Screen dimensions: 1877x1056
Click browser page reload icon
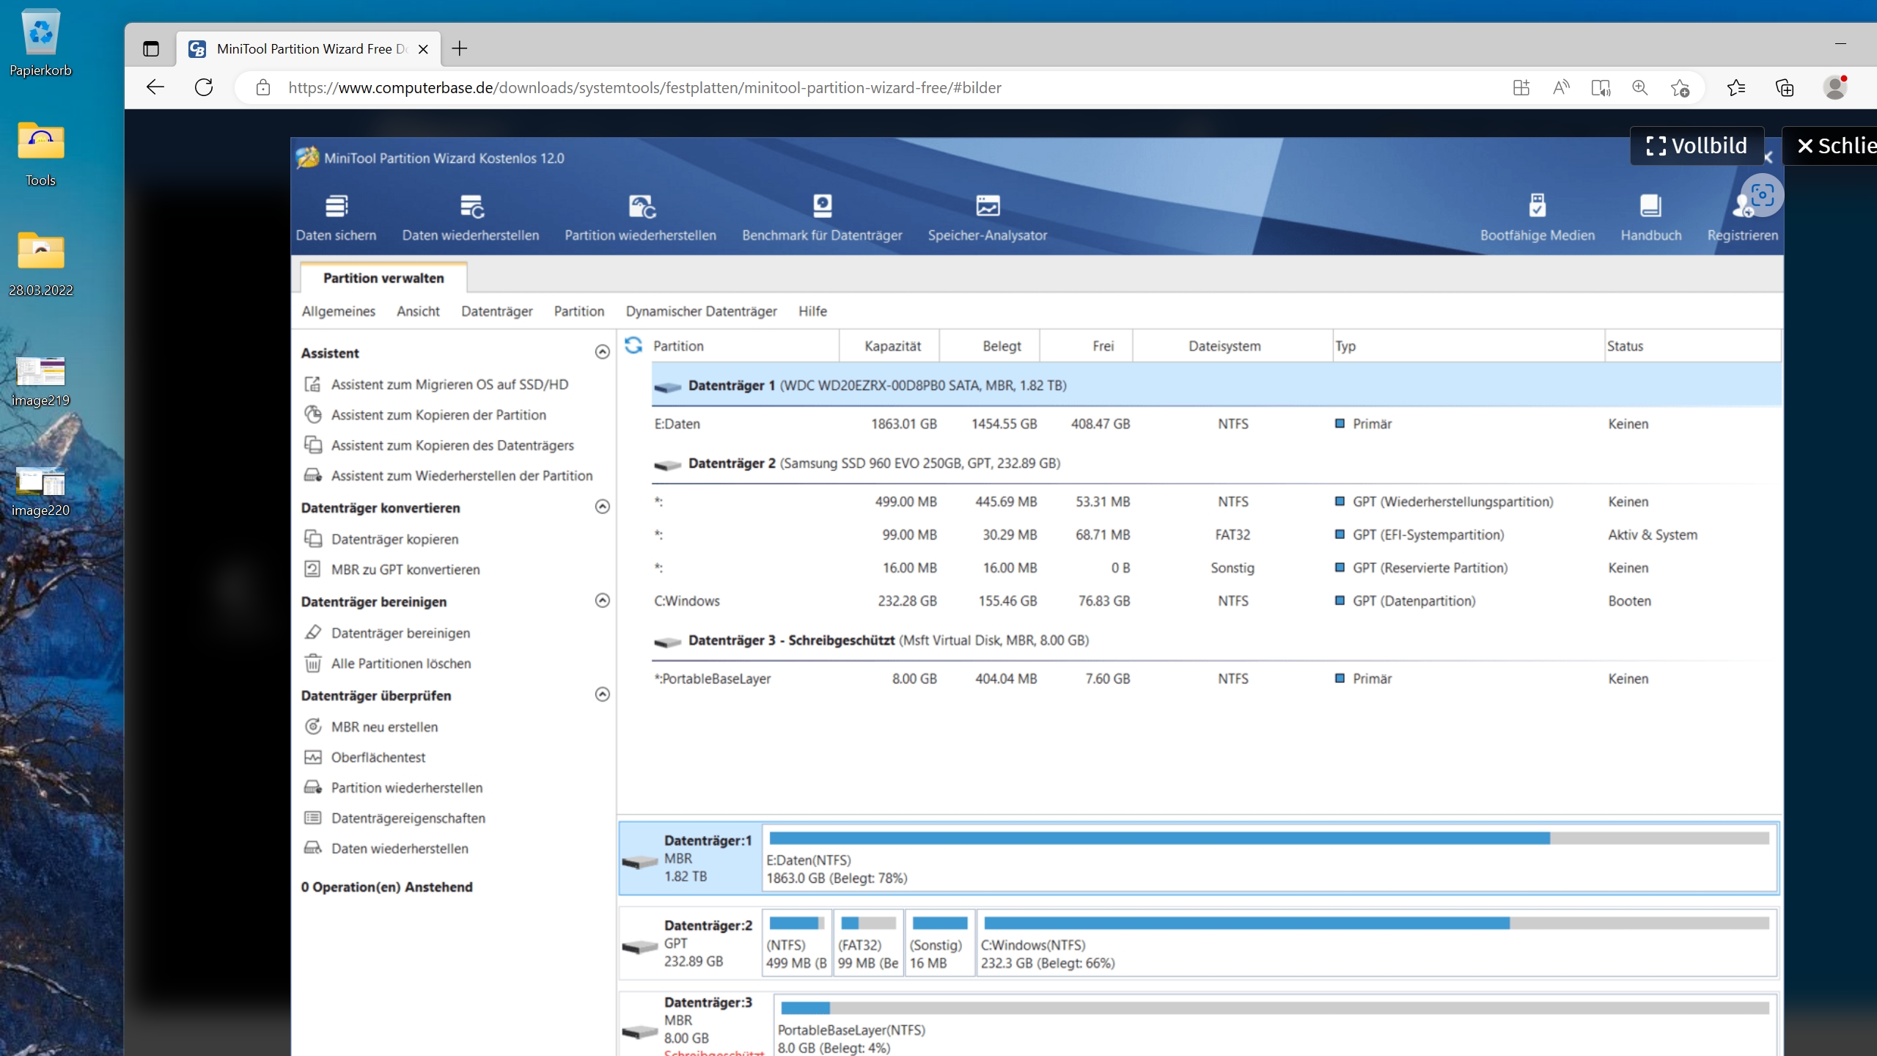tap(204, 88)
